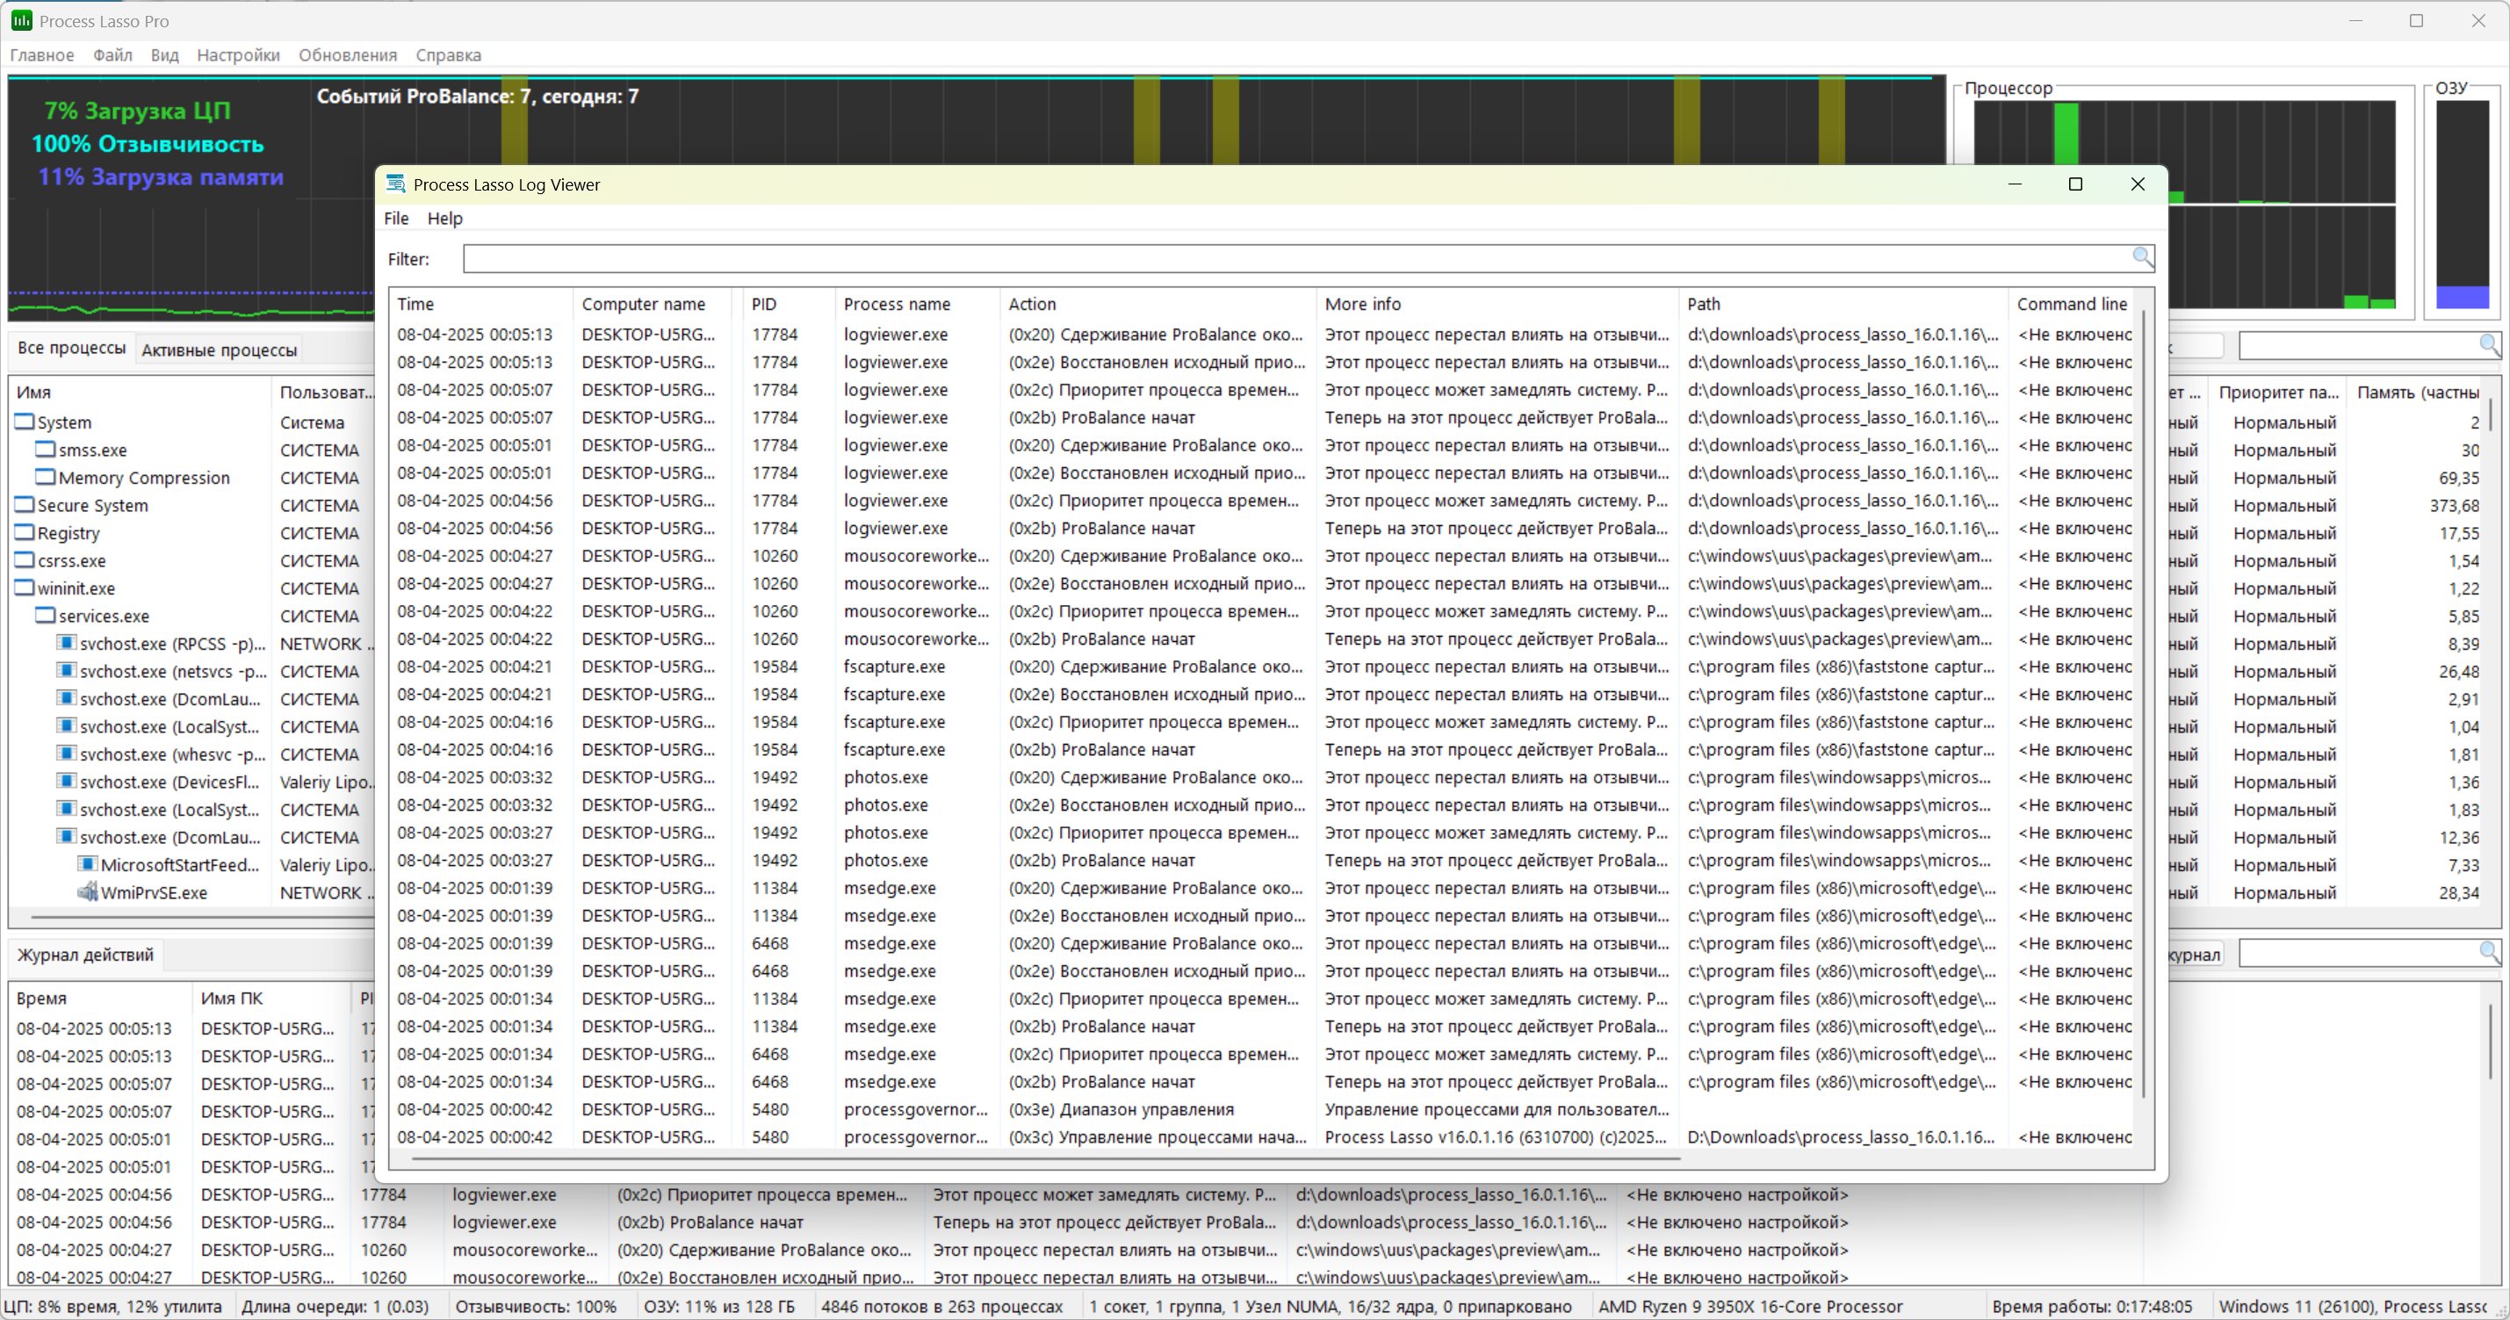
Task: Select services.exe in the process tree
Action: (104, 616)
